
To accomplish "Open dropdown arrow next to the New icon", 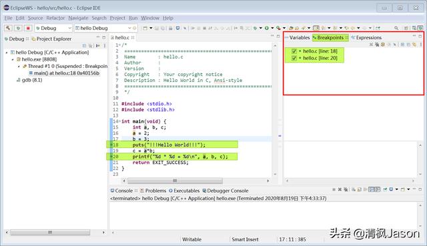I will point(151,28).
